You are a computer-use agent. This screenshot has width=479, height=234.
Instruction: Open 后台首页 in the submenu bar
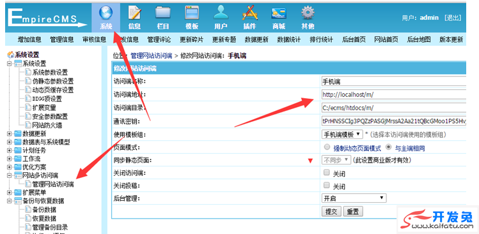(x=354, y=40)
